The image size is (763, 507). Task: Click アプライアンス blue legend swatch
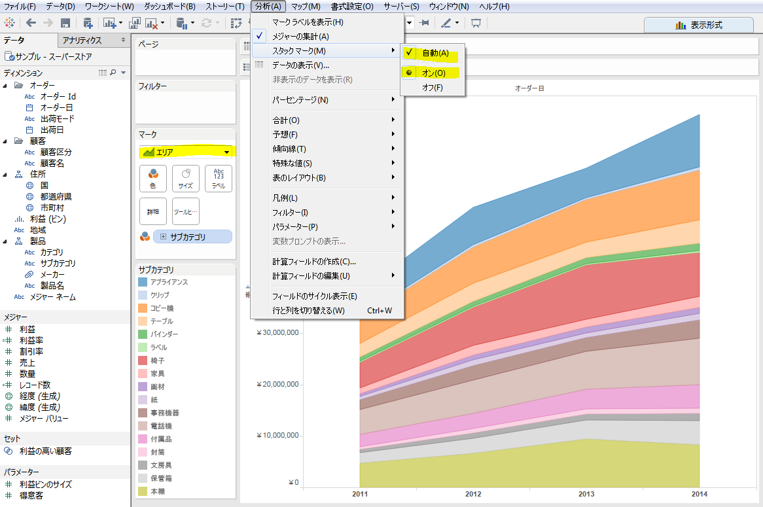pyautogui.click(x=143, y=282)
